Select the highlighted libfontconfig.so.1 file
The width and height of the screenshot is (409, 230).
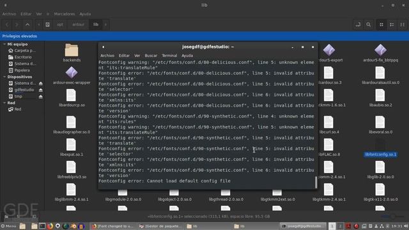(x=380, y=148)
